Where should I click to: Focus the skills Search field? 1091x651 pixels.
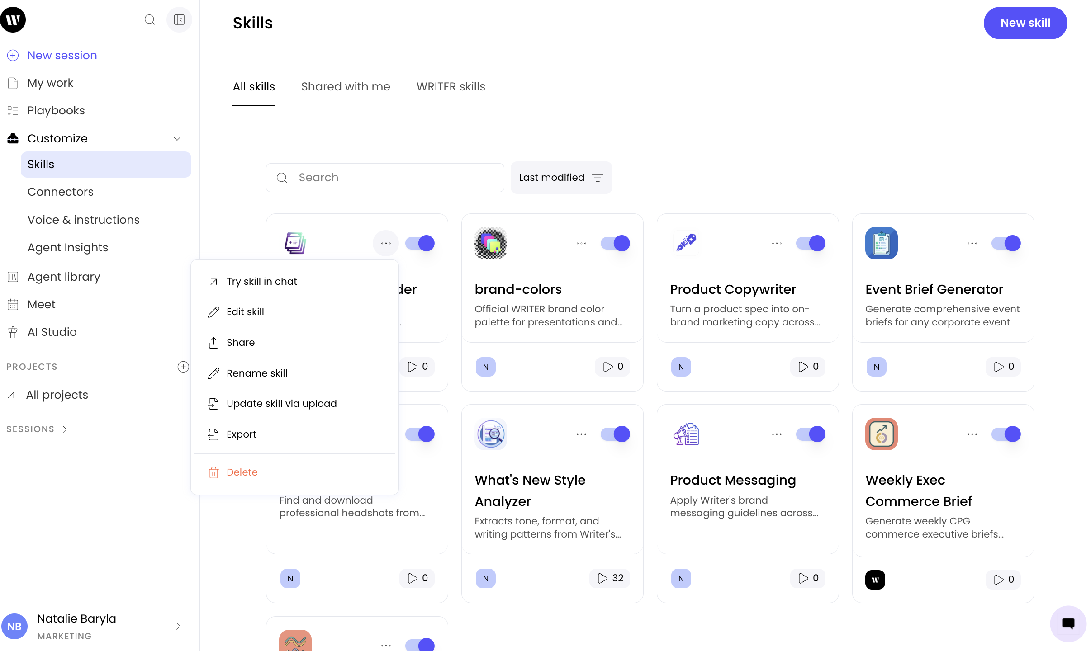(385, 178)
